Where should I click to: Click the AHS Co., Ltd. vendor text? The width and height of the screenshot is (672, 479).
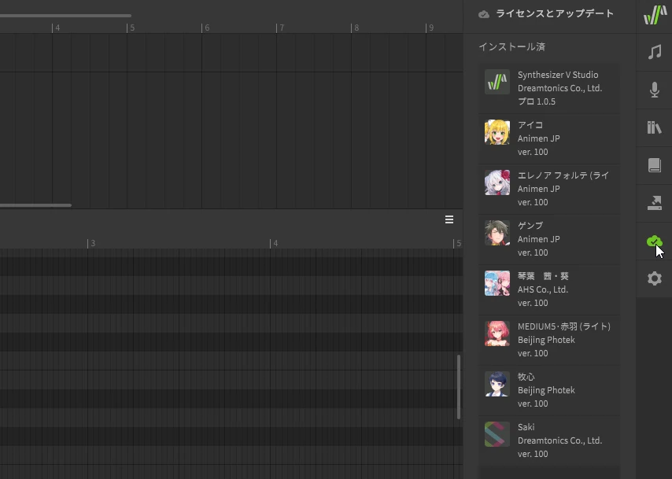[543, 289]
